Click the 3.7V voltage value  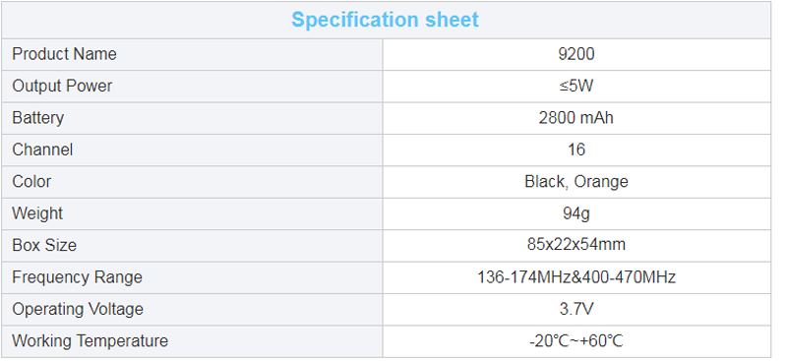tap(576, 309)
